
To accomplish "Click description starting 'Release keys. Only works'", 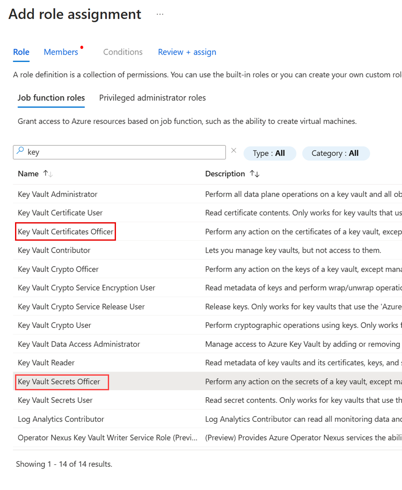I will (304, 307).
